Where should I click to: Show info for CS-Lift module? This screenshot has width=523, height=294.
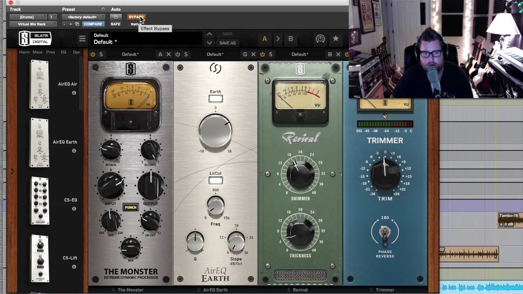pyautogui.click(x=74, y=267)
